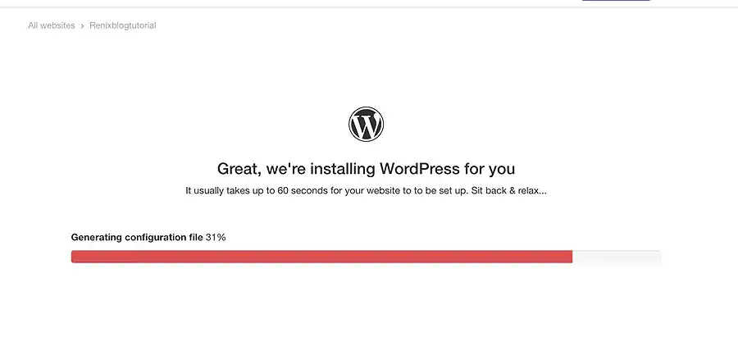The image size is (738, 360).
Task: Click the left end of progress bar
Action: tap(74, 257)
